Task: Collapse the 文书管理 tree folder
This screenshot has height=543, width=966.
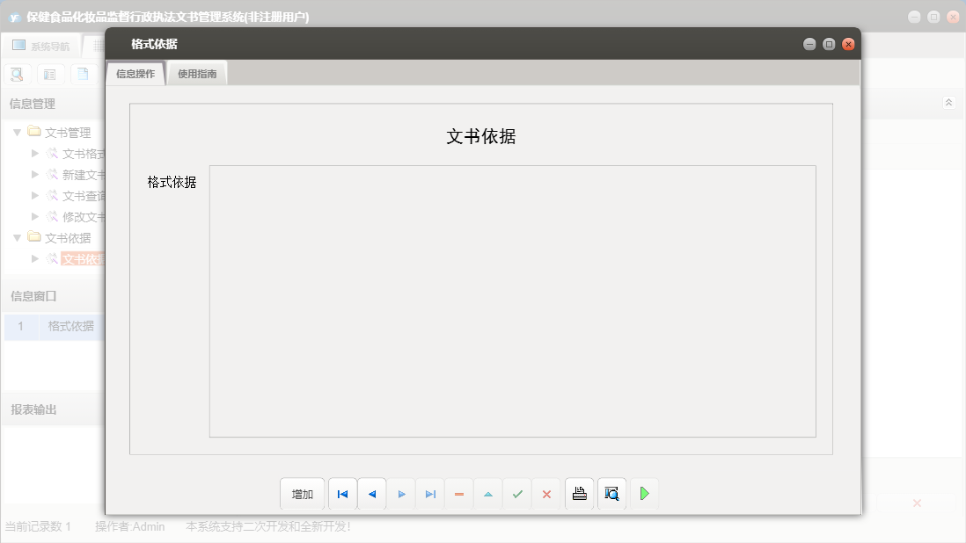Action: point(17,133)
